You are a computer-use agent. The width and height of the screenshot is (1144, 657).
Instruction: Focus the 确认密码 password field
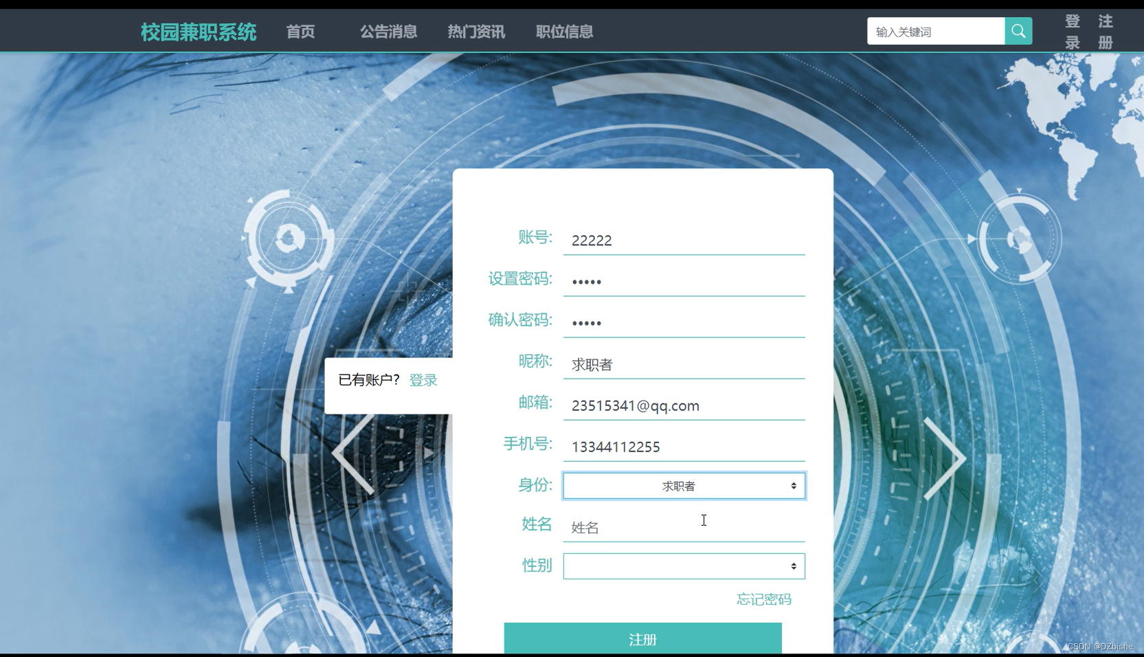[x=684, y=323]
